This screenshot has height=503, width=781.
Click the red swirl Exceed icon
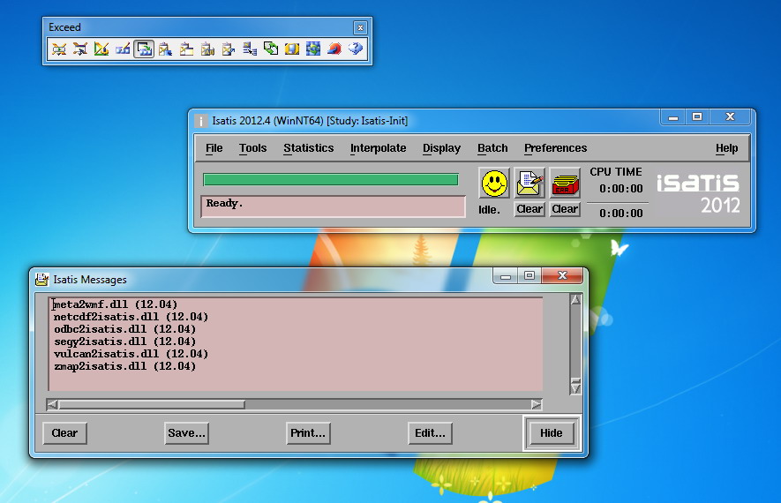(334, 49)
